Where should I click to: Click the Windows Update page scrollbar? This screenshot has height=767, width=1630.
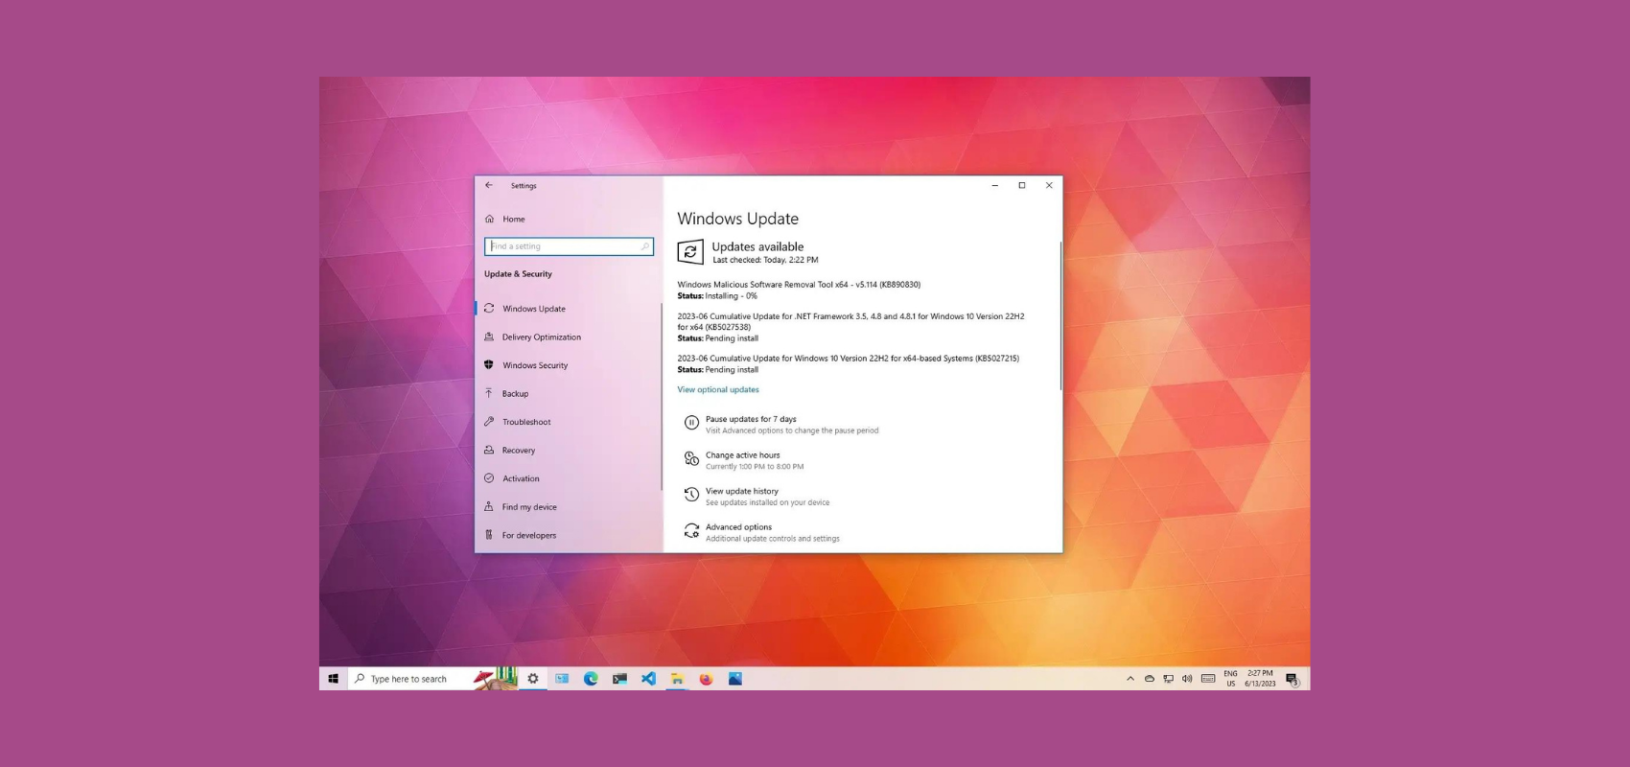[1060, 316]
